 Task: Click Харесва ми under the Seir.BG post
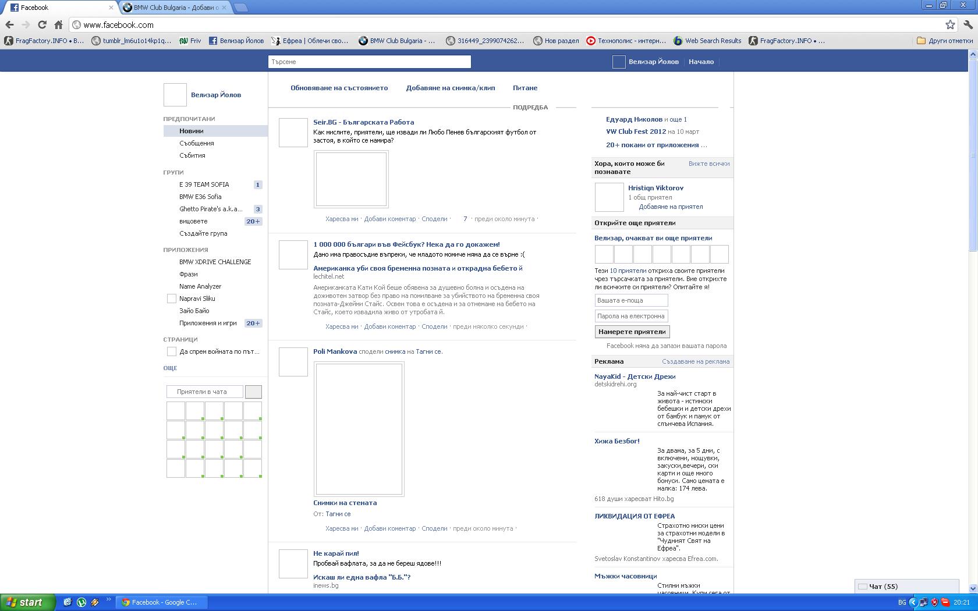[342, 219]
